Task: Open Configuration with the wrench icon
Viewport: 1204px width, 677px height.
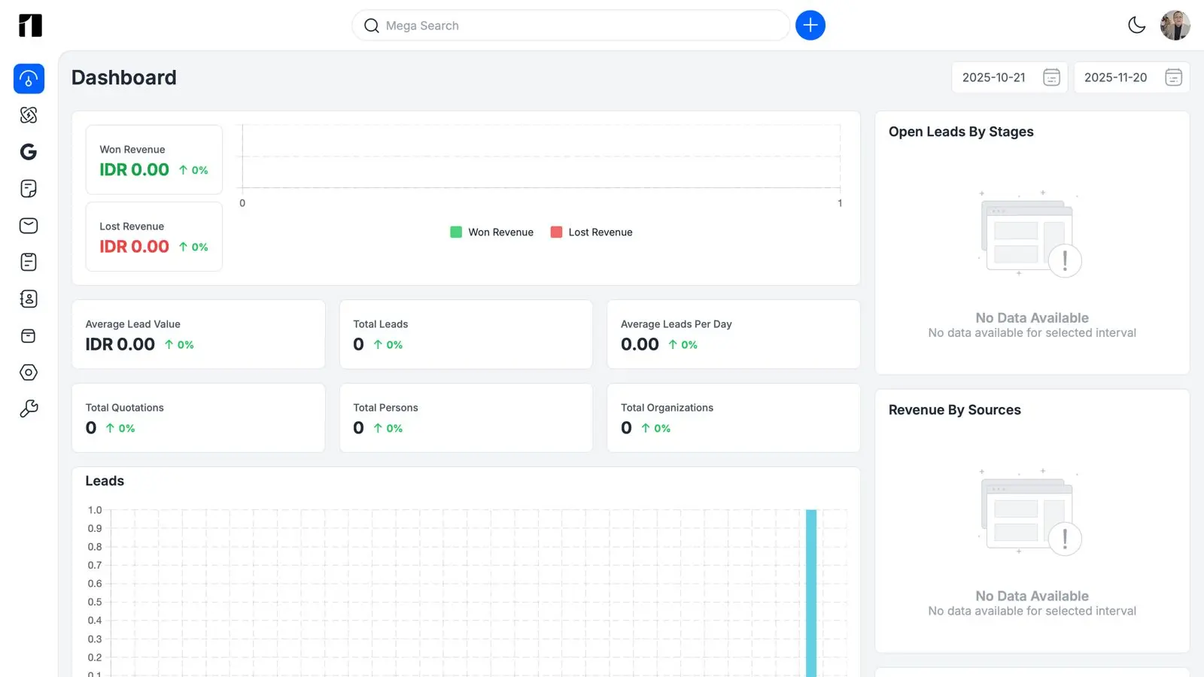Action: point(28,408)
